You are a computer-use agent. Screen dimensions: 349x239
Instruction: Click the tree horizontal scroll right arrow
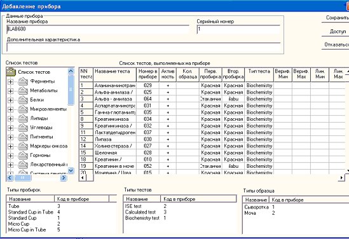(64, 177)
